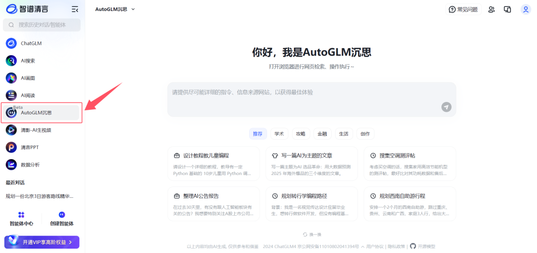
Task: Open the 开源模型 link
Action: [x=423, y=247]
